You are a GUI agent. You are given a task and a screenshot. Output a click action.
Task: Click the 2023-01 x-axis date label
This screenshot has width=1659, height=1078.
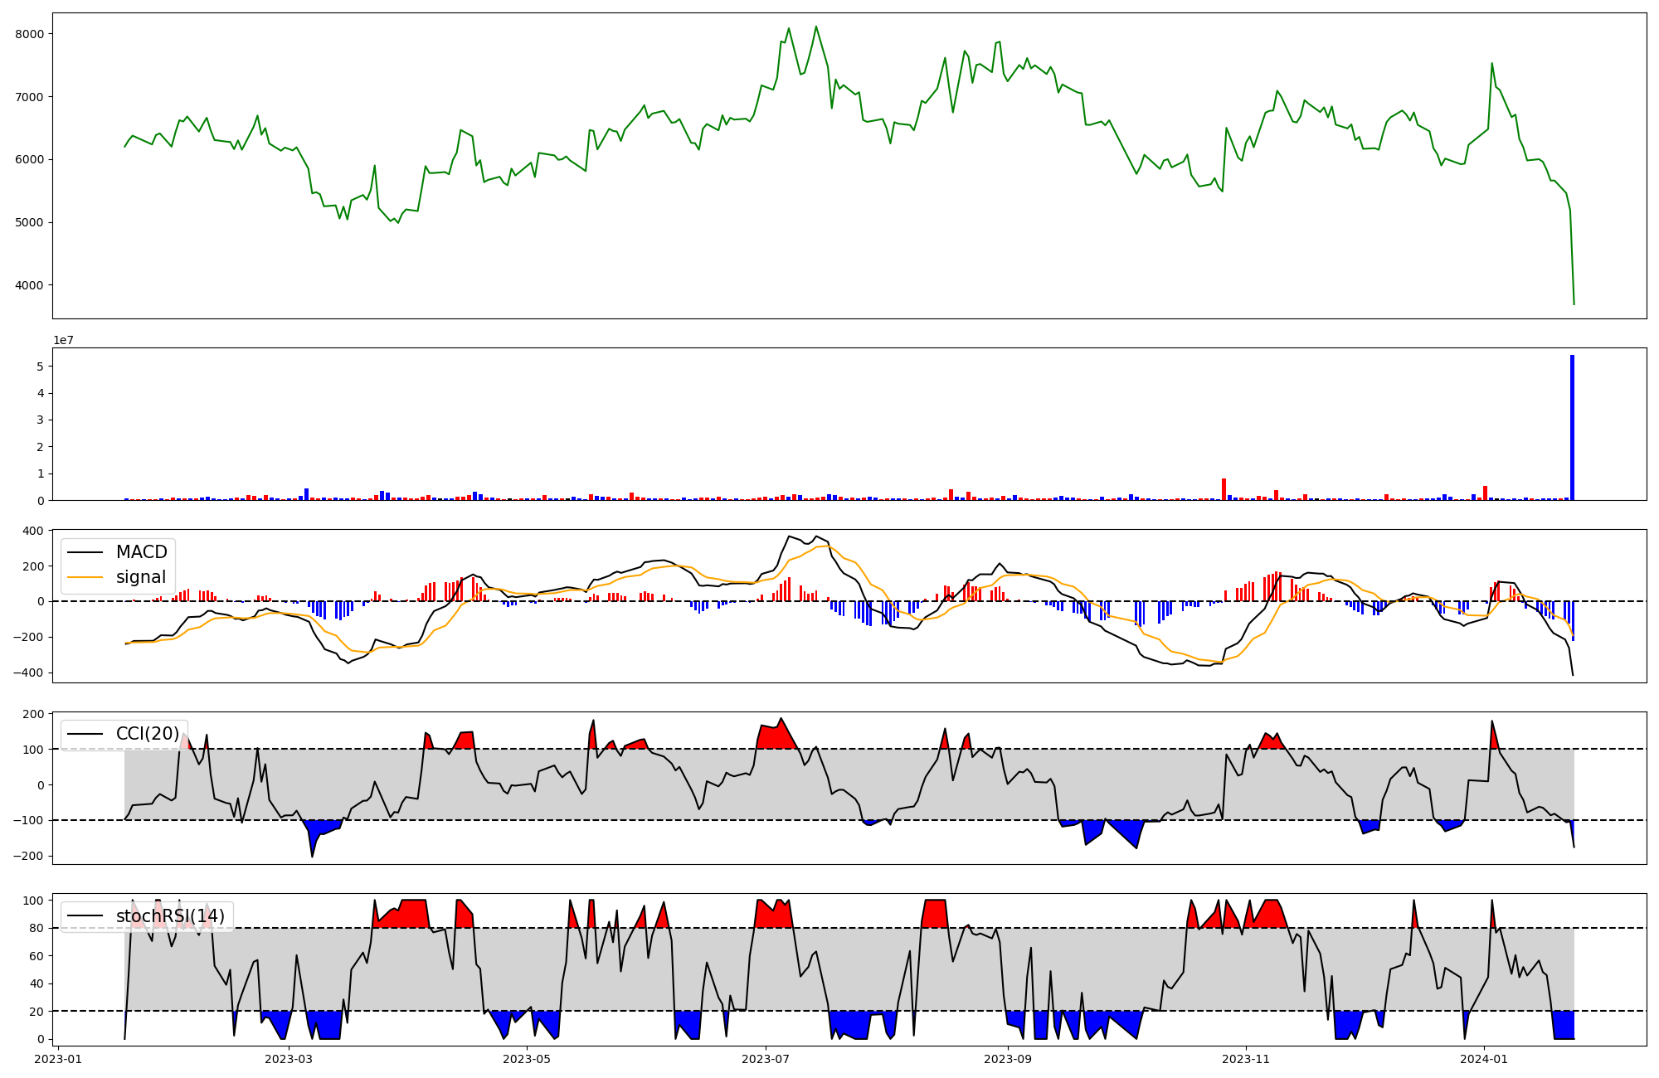pos(58,1059)
